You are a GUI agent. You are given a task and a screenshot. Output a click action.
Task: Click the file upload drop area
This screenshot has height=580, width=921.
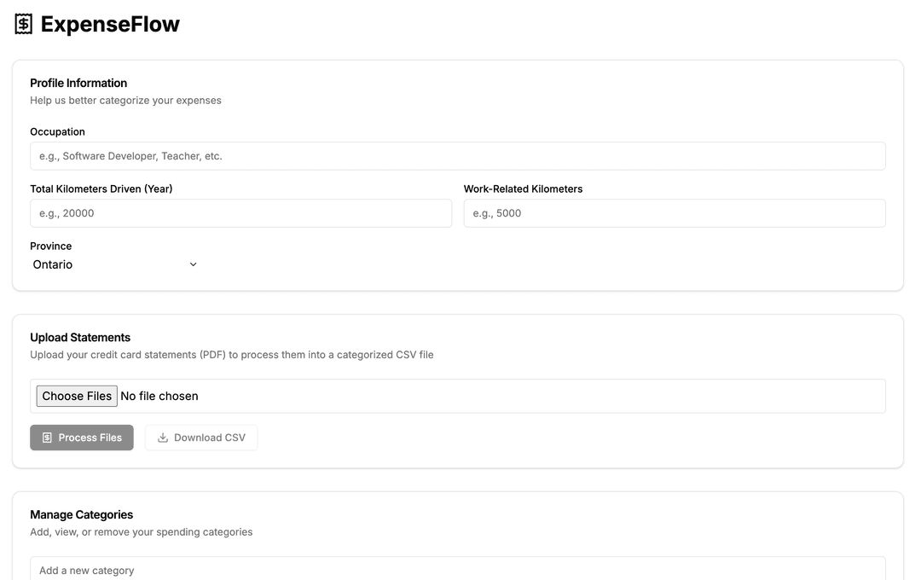(x=458, y=396)
